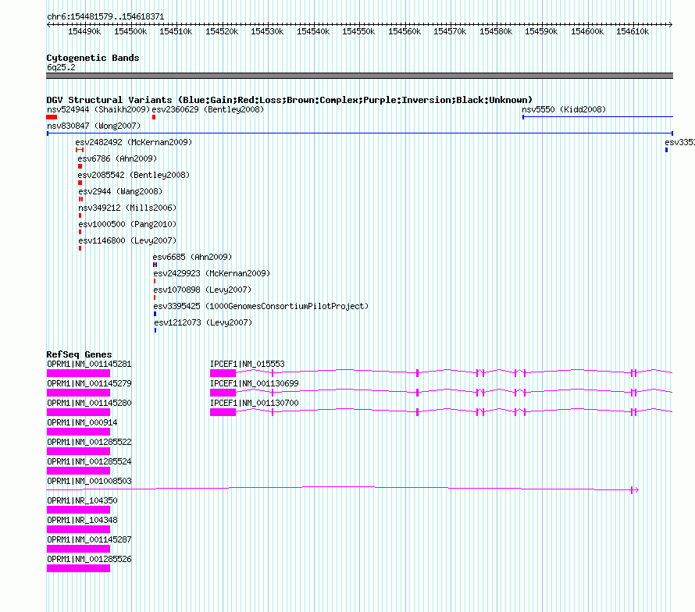Select esv2085542 (Bentley2008) variant label
The image size is (695, 612).
(x=134, y=175)
